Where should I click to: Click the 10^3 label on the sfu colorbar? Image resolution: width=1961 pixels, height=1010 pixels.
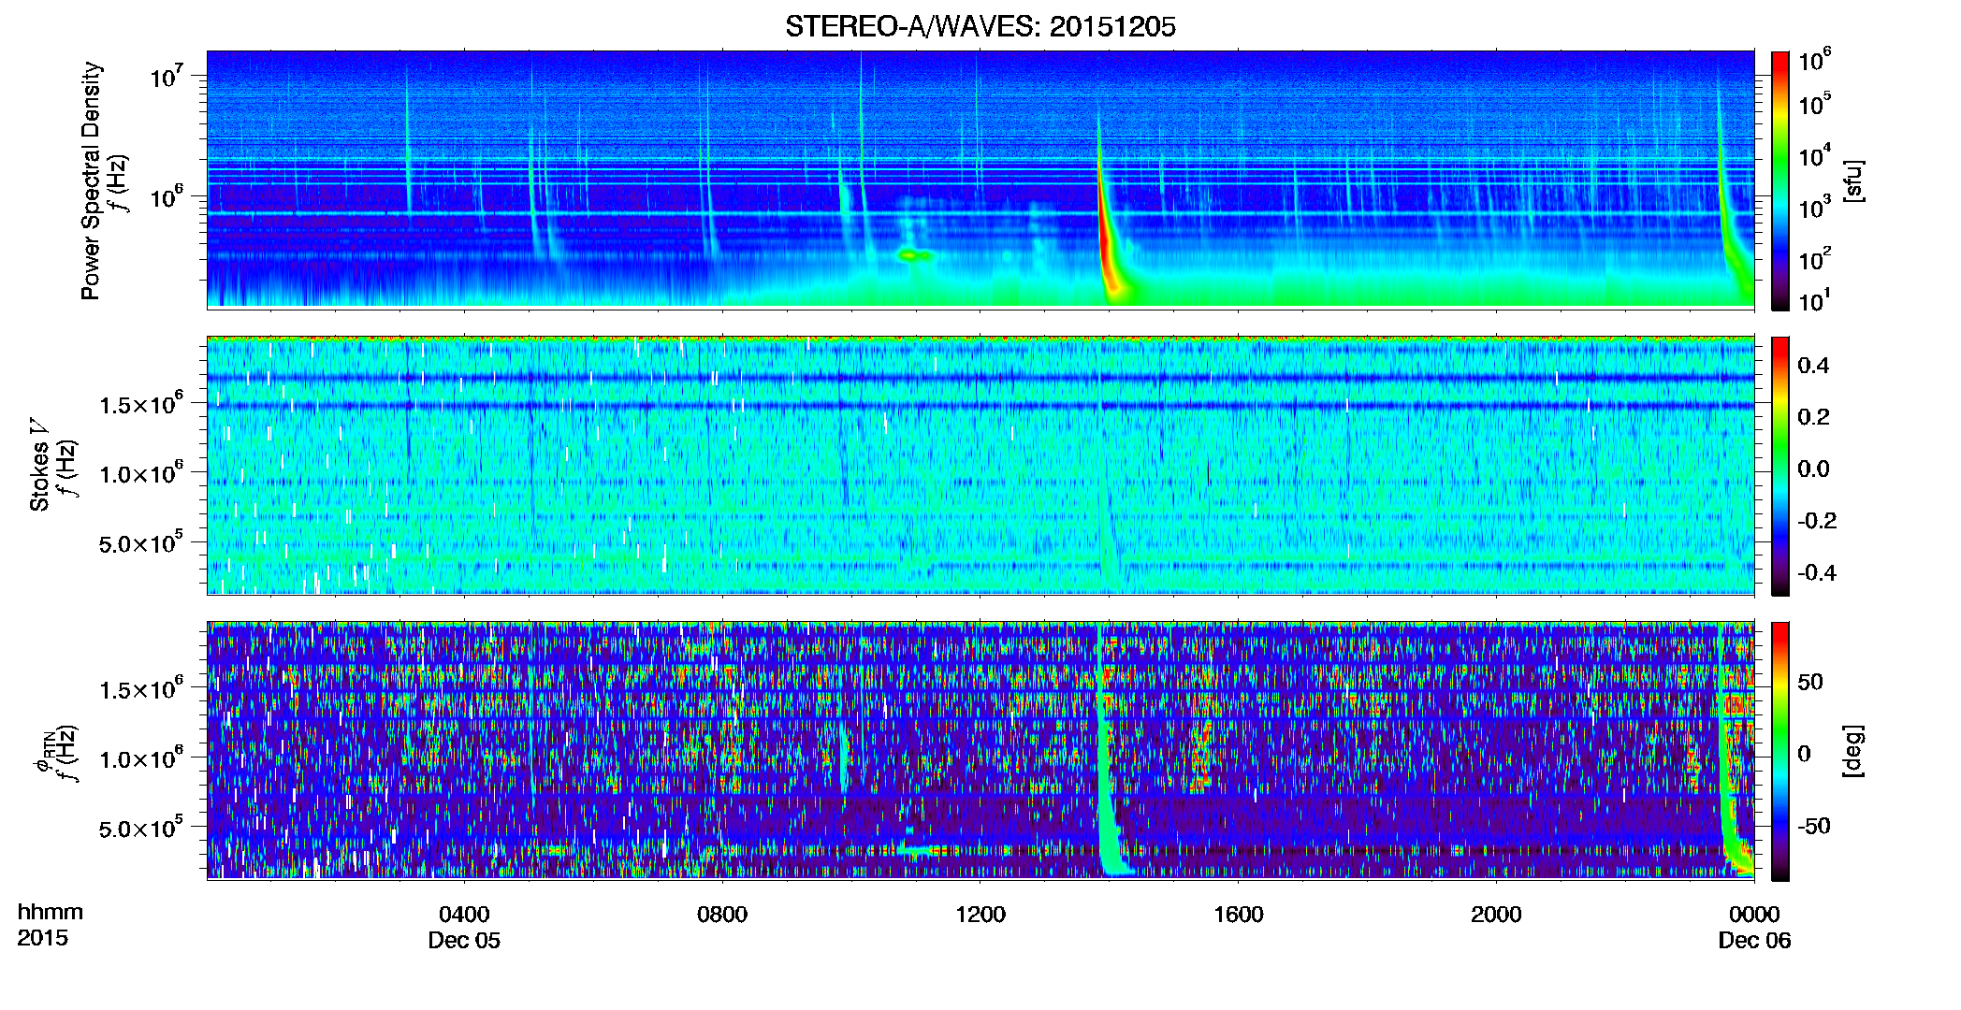point(1814,207)
